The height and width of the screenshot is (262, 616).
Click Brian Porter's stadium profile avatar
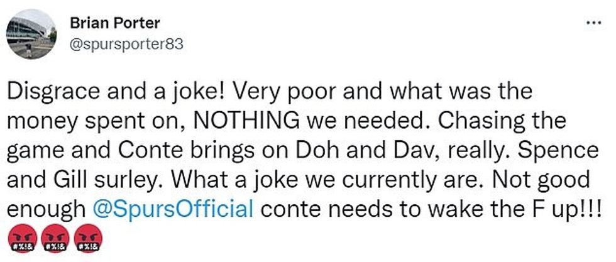click(x=31, y=35)
